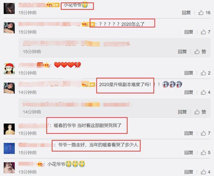Click thumbs-up on "2020怎么了" comment

[205, 32]
